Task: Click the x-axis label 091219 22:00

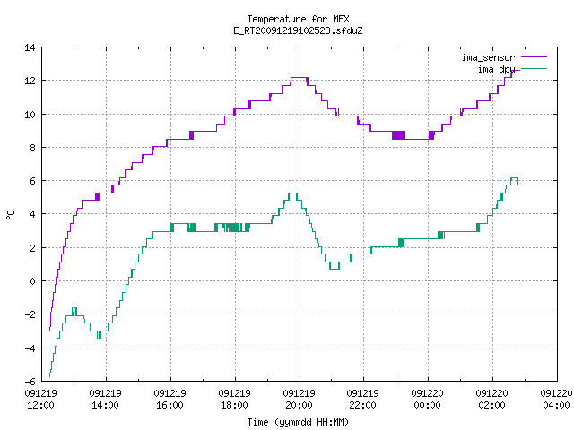Action: click(x=362, y=400)
